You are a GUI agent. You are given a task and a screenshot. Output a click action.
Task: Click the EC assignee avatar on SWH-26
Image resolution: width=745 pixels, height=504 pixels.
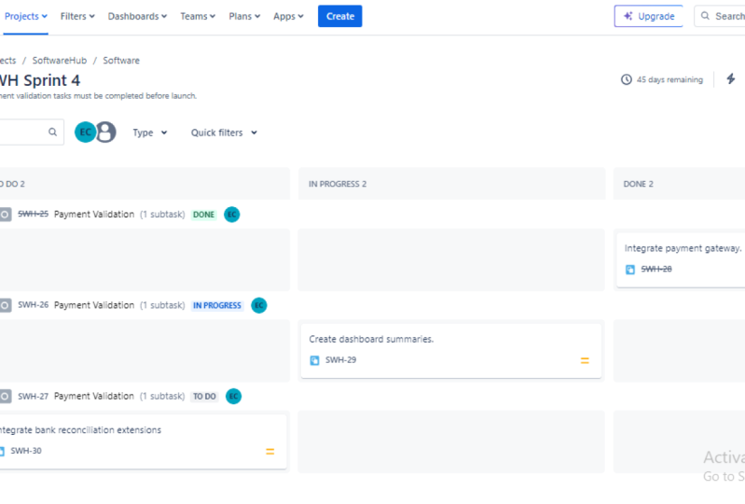(259, 305)
